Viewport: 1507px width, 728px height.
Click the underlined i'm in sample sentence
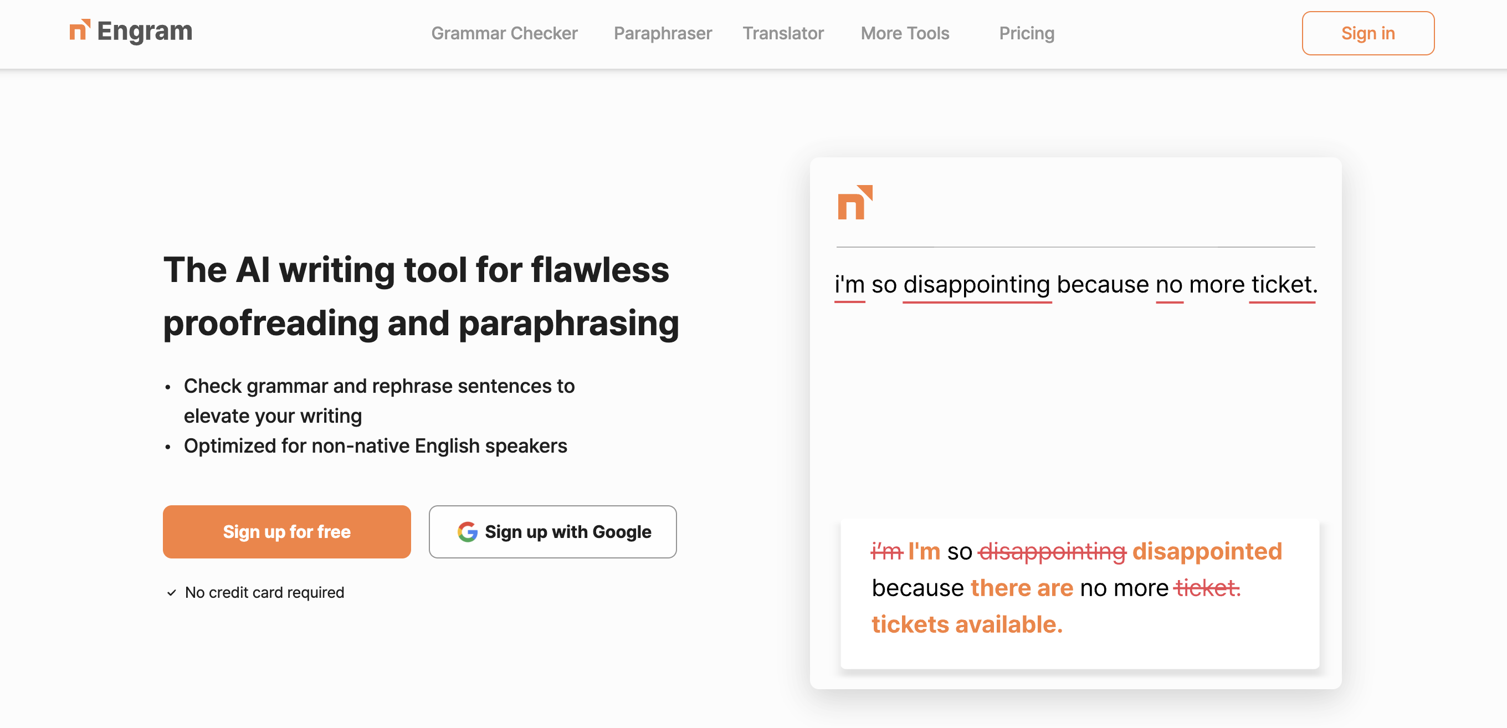tap(849, 285)
